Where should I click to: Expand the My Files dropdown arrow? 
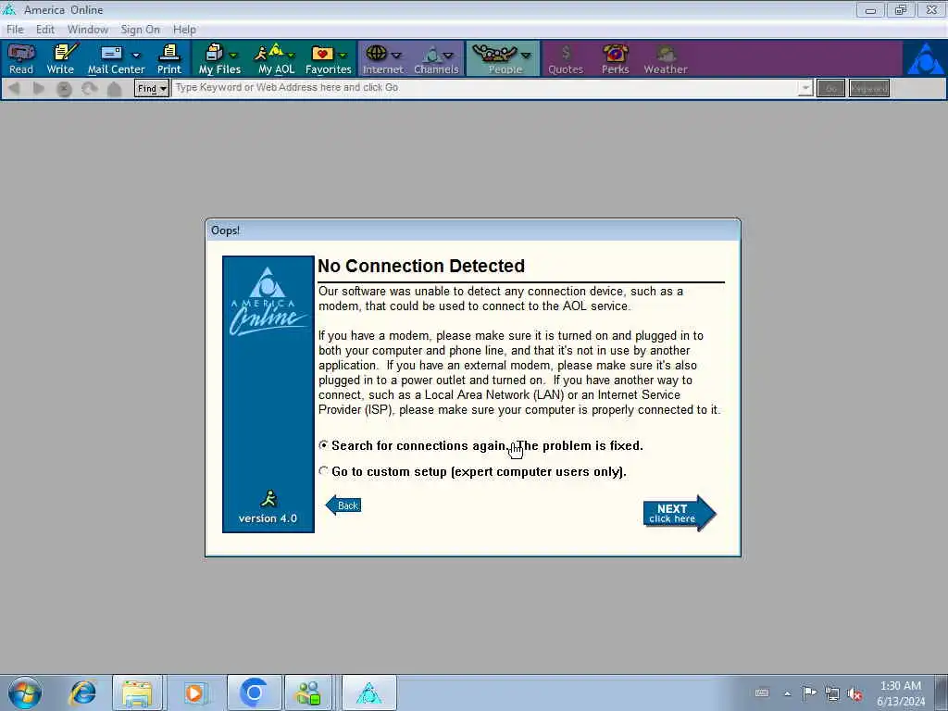(233, 55)
